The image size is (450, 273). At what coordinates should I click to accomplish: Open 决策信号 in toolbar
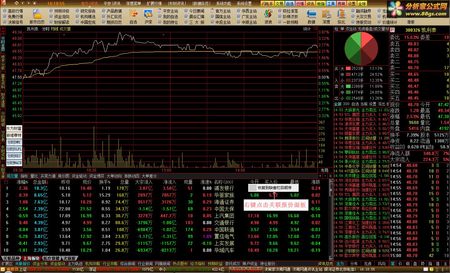[13, 22]
